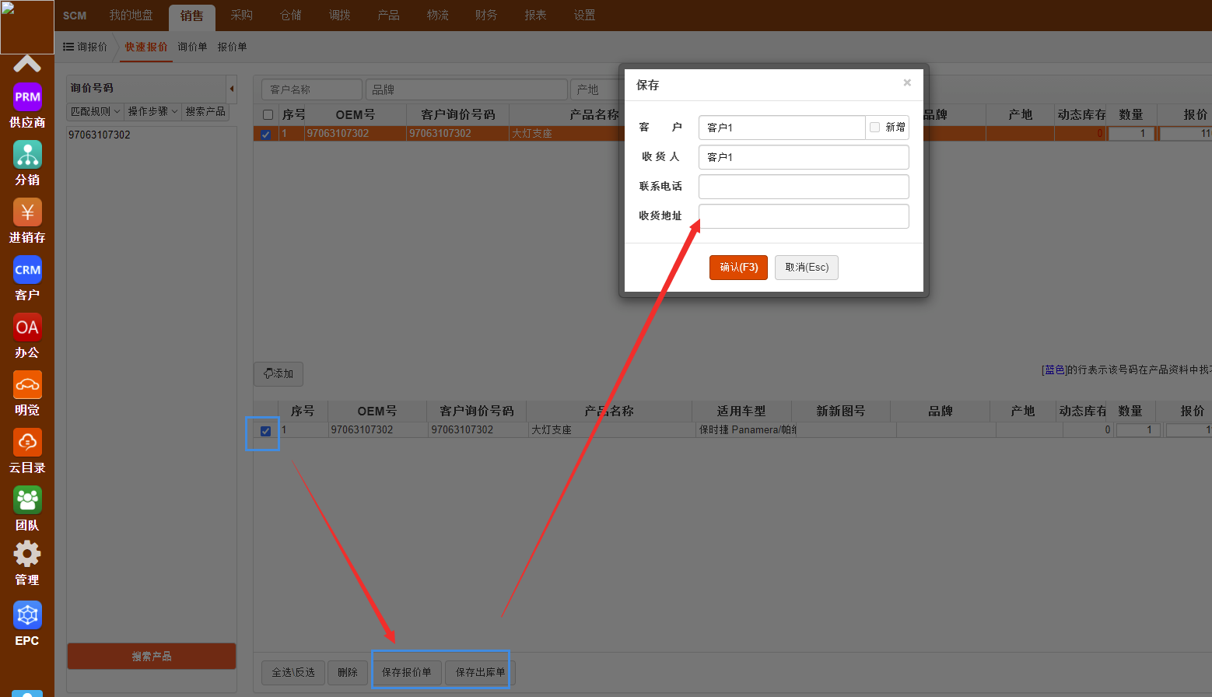Close the 保存 dialog
The height and width of the screenshot is (697, 1212).
[907, 82]
